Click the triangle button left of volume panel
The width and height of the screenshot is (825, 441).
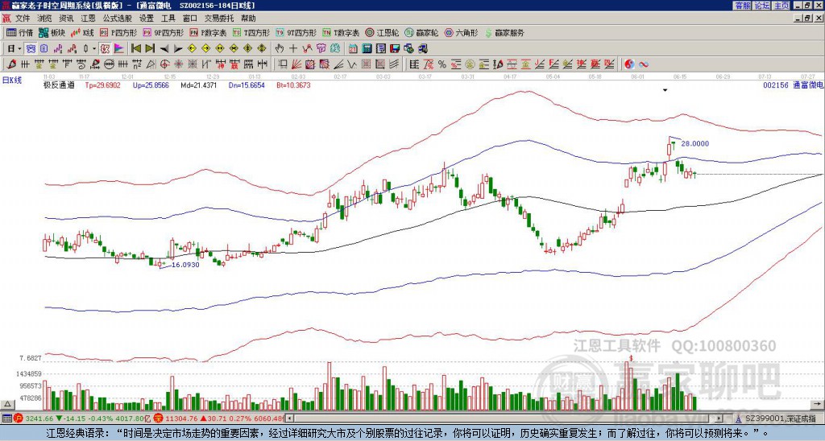7,404
